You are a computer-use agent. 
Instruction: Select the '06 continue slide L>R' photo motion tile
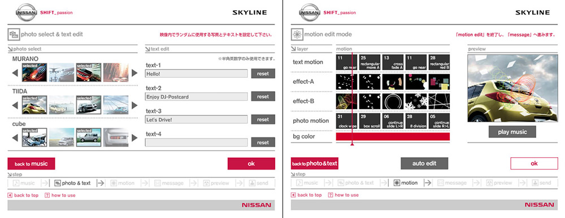tap(393, 121)
